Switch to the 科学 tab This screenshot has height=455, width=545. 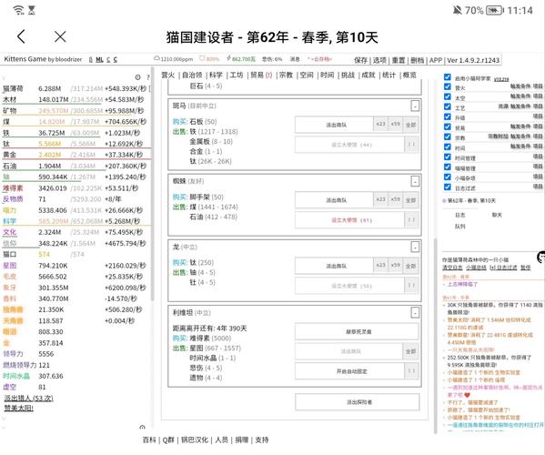pyautogui.click(x=216, y=76)
